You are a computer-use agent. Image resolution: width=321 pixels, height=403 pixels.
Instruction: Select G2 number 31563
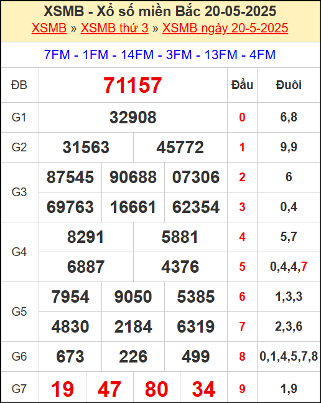[x=86, y=147]
